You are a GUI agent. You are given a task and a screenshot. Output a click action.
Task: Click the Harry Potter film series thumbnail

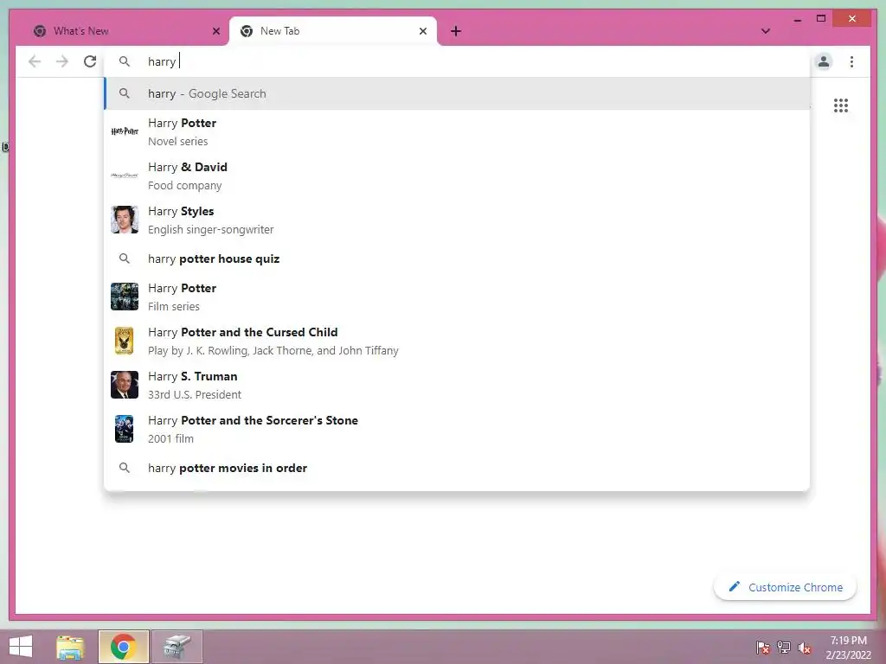(x=125, y=297)
